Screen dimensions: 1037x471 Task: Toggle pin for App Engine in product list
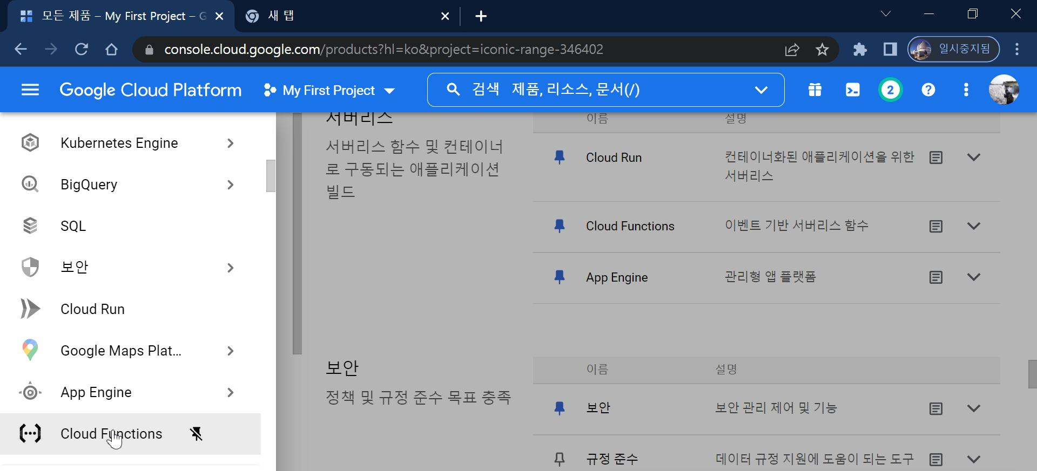pyautogui.click(x=560, y=277)
